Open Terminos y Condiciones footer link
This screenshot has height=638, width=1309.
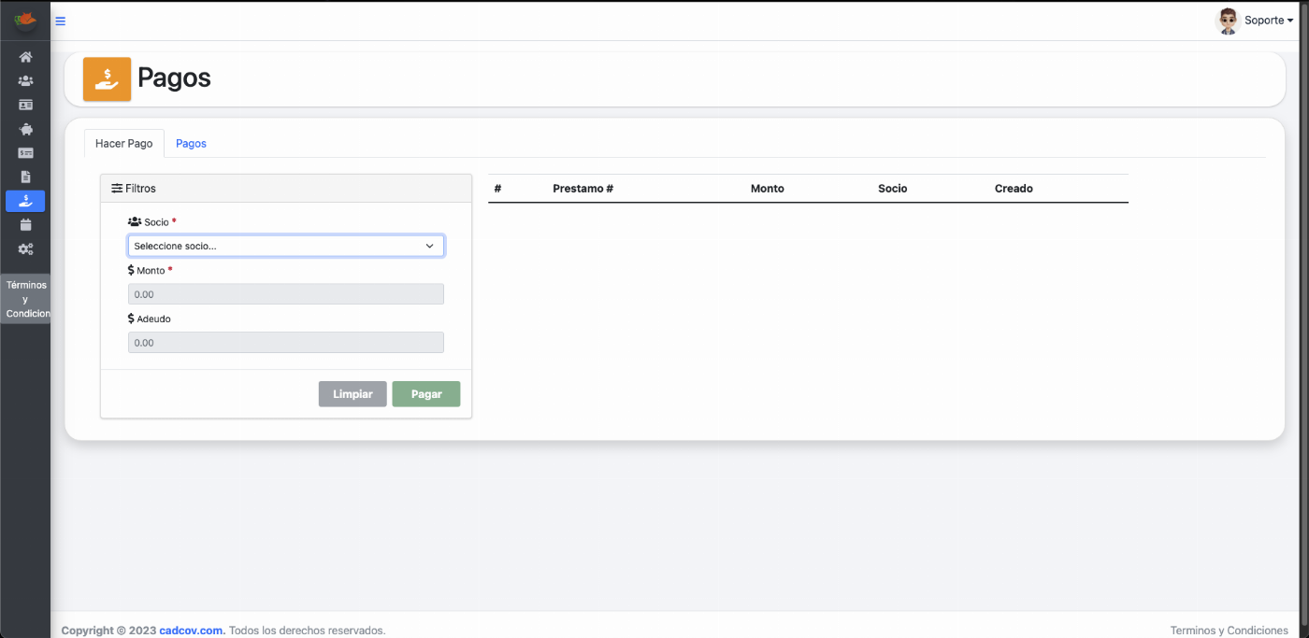[x=1229, y=631]
